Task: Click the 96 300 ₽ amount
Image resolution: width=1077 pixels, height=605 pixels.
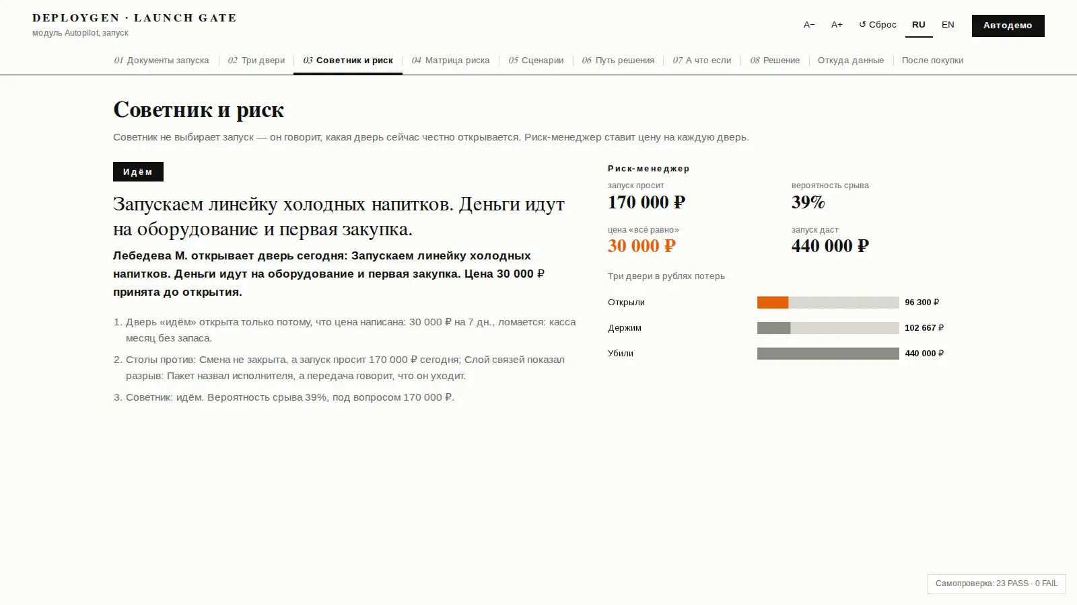Action: point(922,302)
